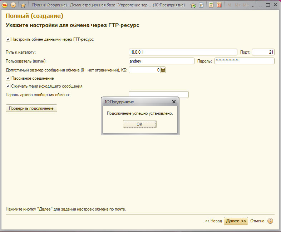Close the 1С:Предприятие message dialog
This screenshot has height=232, width=281.
174,102
